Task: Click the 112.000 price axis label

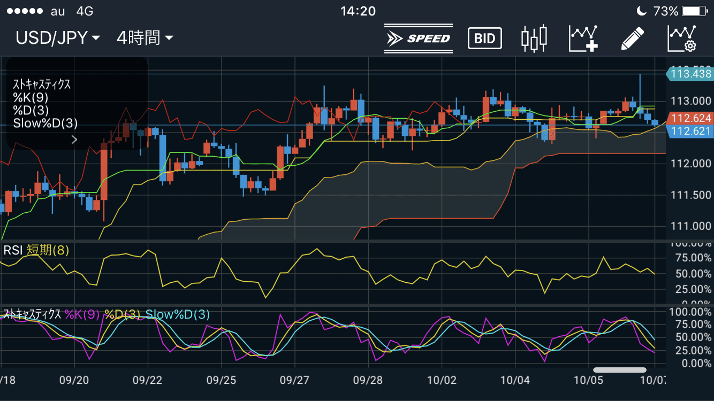Action: (691, 164)
